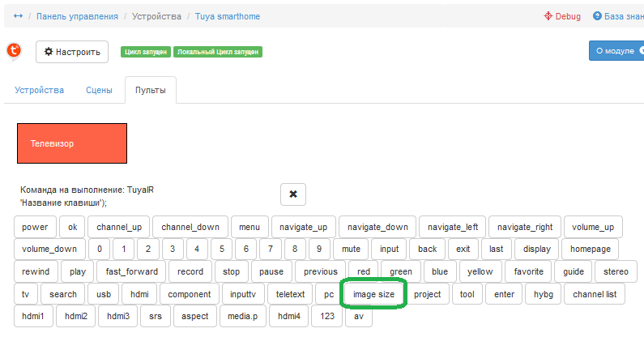
Task: Click the aspect key button
Action: click(x=195, y=316)
